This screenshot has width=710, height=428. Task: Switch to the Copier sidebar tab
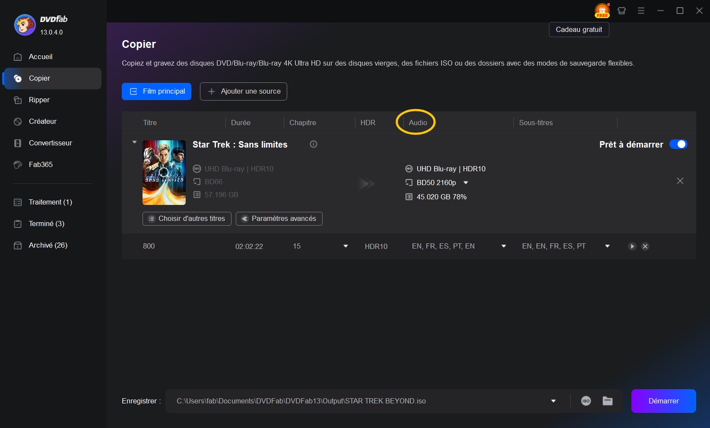(x=40, y=79)
